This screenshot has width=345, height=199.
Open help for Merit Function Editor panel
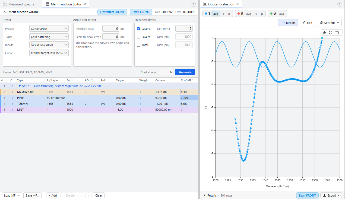point(193,4)
